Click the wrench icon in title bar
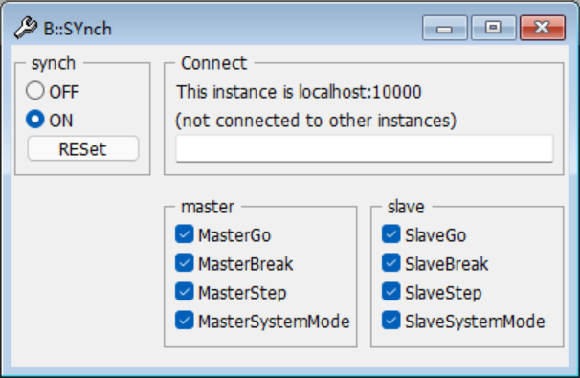Viewport: 580px width, 378px height. 26,28
